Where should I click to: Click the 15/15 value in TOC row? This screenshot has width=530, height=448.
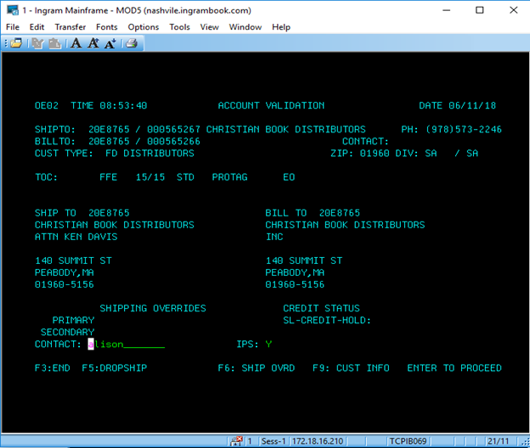[x=150, y=177]
